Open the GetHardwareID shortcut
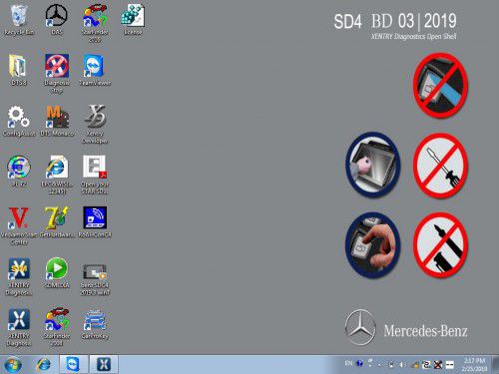 pos(57,221)
